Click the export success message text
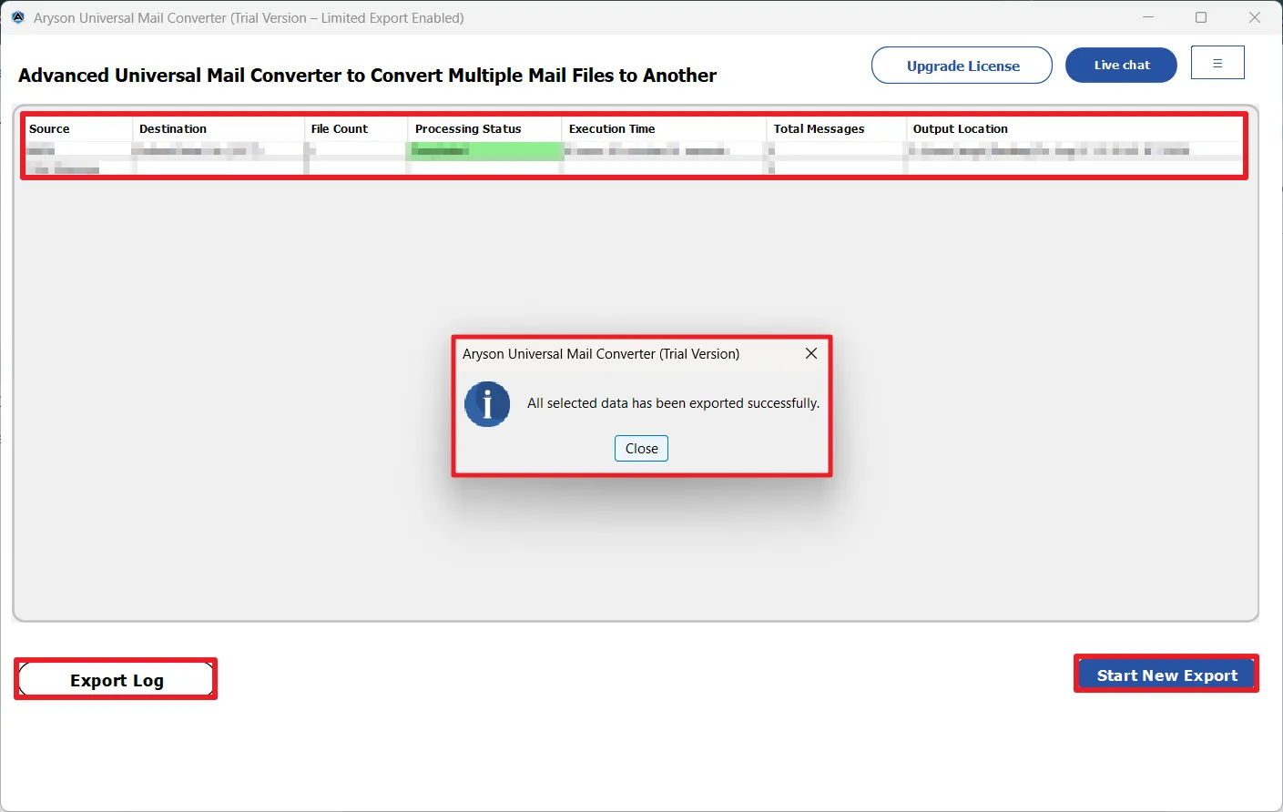This screenshot has height=812, width=1283. click(674, 403)
